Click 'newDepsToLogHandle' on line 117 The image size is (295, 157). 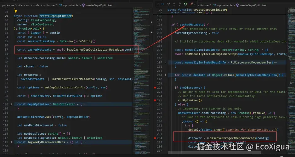pyautogui.click(x=39, y=138)
